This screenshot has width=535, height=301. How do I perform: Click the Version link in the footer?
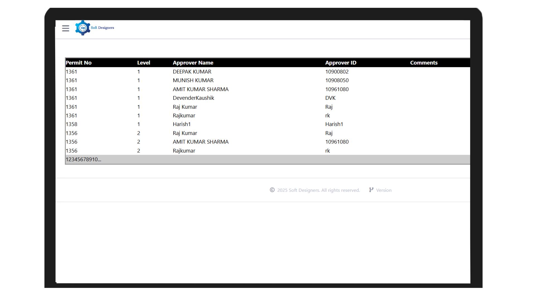pyautogui.click(x=384, y=190)
